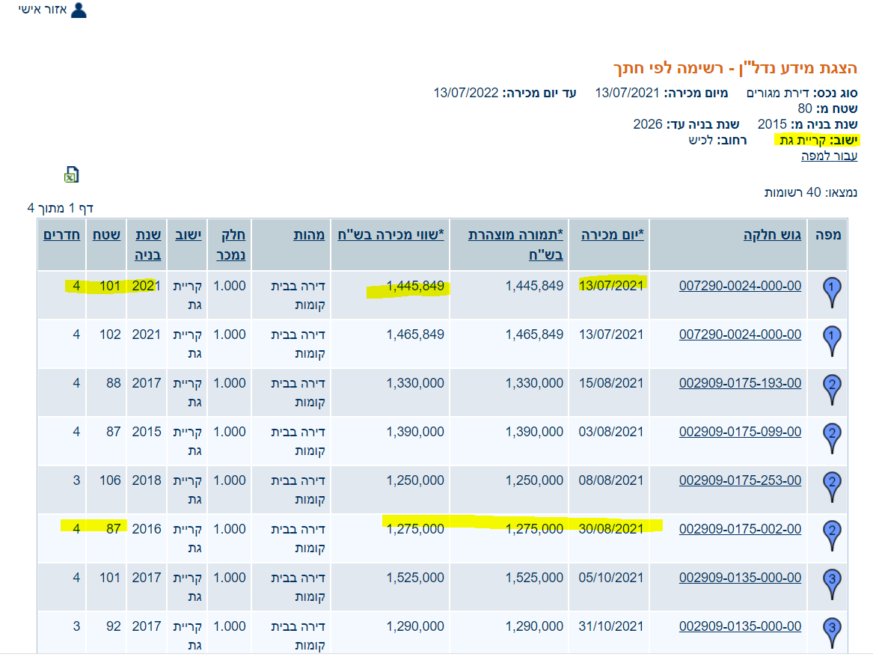The height and width of the screenshot is (663, 873).
Task: Open parcel link 002909-0175-253-00
Action: 740,480
